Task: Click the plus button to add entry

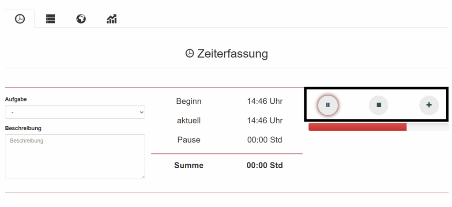Action: pos(429,105)
